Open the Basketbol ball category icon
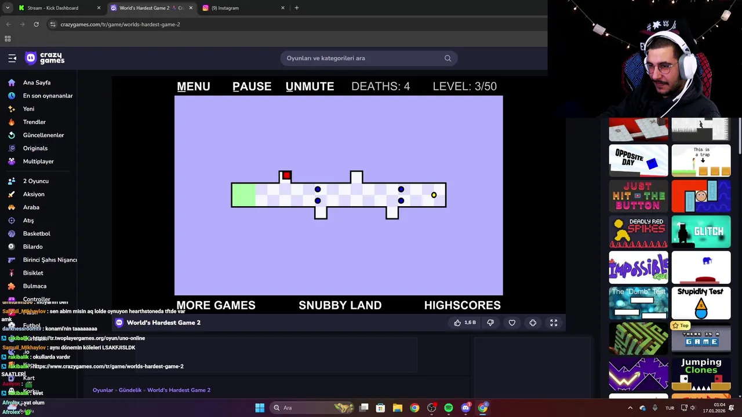 (11, 233)
